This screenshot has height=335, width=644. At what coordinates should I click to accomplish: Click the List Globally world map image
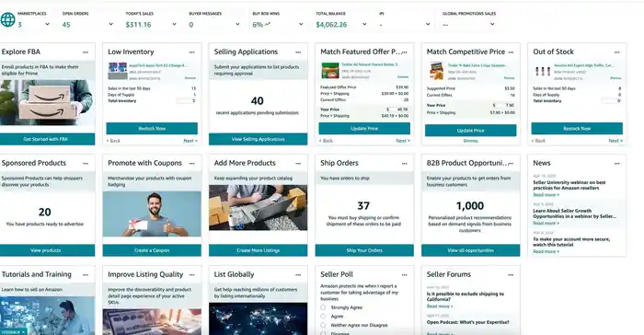point(258,319)
